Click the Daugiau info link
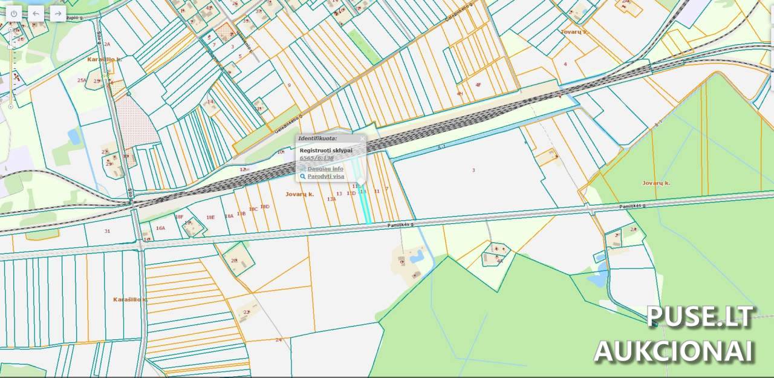This screenshot has width=774, height=378. click(325, 169)
